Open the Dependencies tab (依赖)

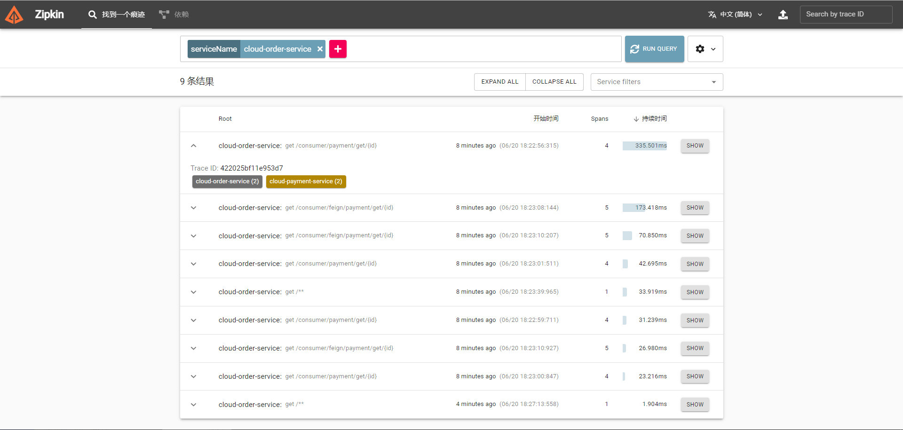174,15
